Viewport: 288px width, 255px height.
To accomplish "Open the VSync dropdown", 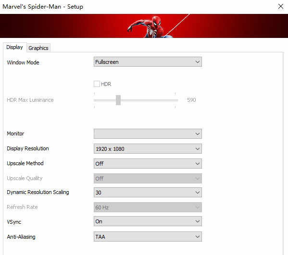I will point(148,221).
